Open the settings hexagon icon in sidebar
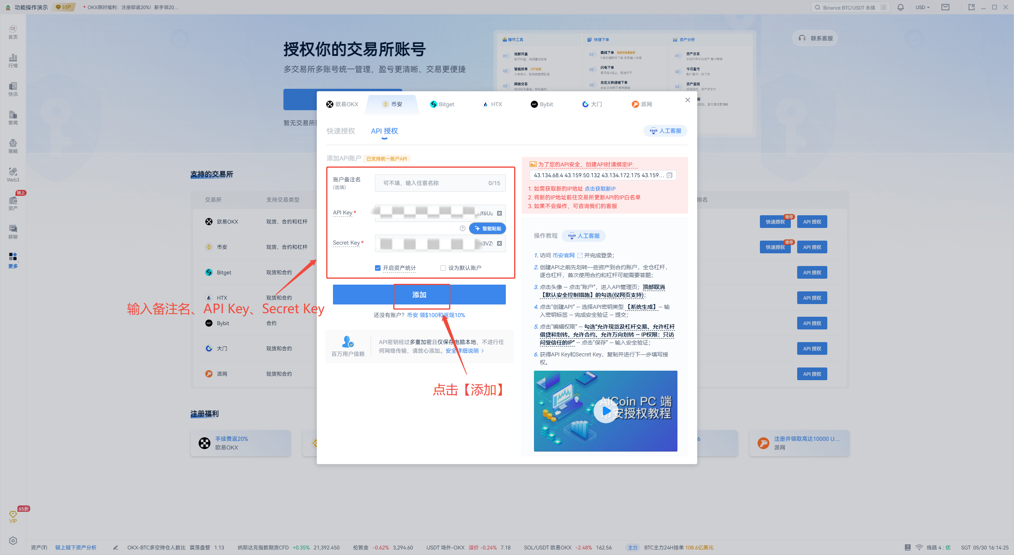The width and height of the screenshot is (1014, 555). (13, 541)
